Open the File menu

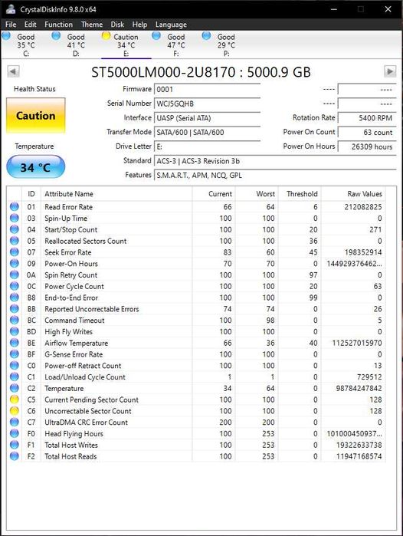[11, 25]
